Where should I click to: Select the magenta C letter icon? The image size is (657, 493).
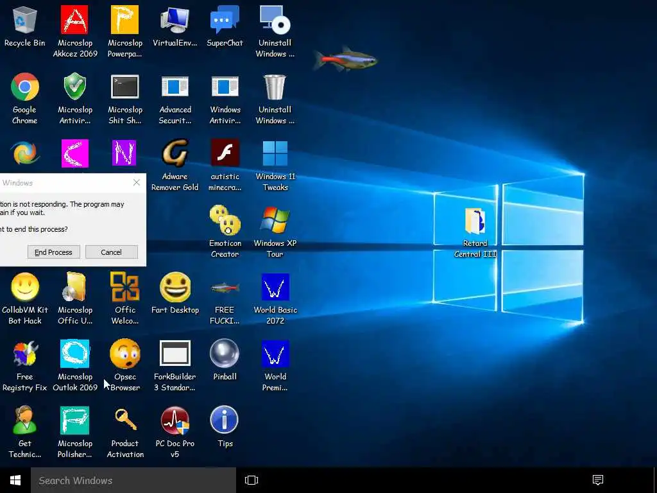click(x=74, y=153)
